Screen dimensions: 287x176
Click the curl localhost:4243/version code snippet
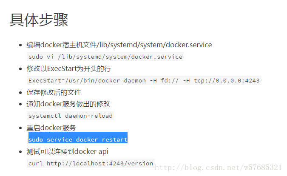coord(91,163)
